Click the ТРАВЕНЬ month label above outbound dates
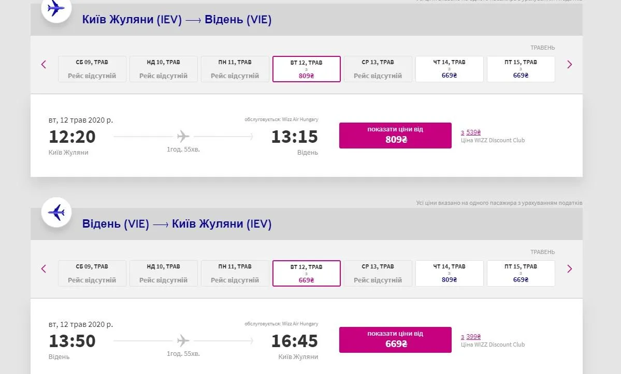 click(x=542, y=47)
